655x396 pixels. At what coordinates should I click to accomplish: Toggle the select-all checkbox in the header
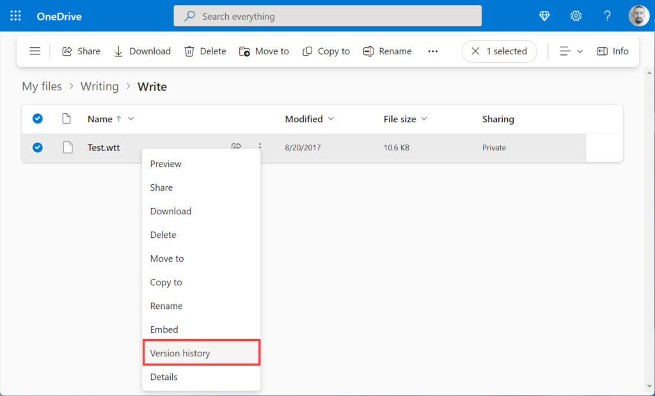click(x=37, y=118)
